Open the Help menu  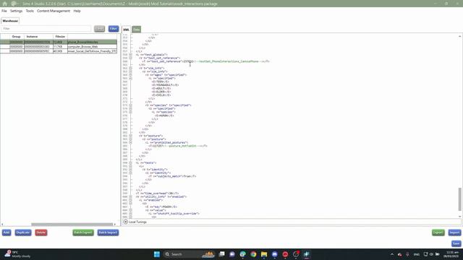[77, 11]
